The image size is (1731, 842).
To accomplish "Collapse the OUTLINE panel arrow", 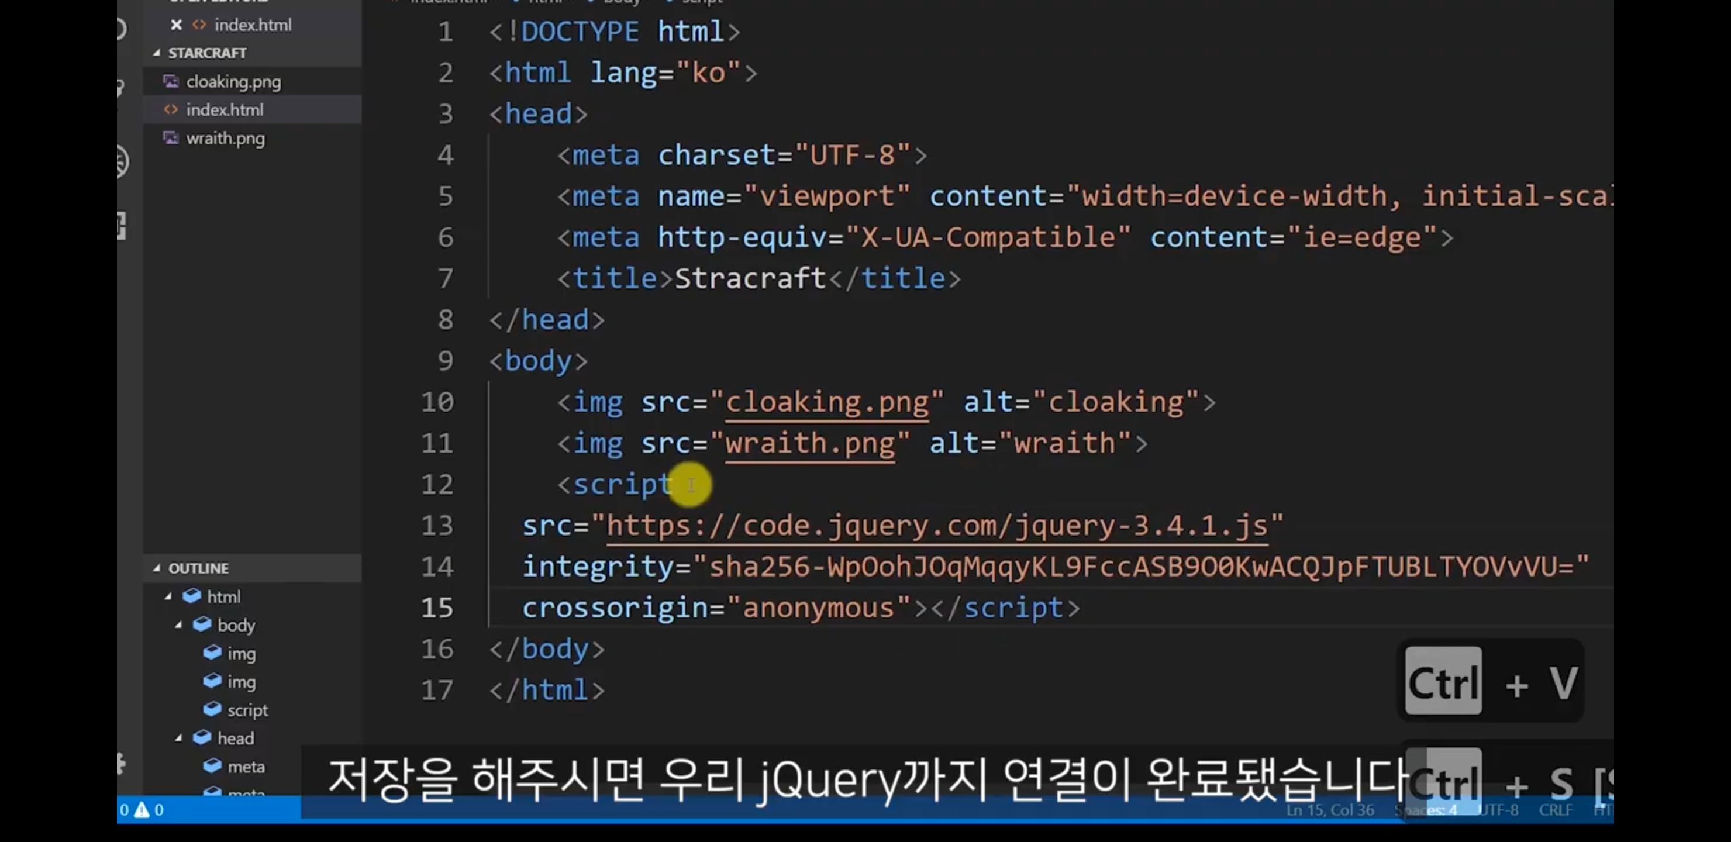I will 157,568.
